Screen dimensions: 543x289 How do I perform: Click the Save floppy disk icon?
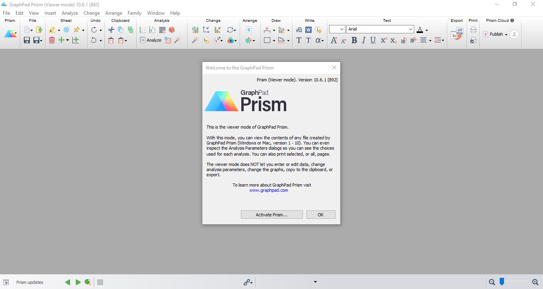pos(27,40)
